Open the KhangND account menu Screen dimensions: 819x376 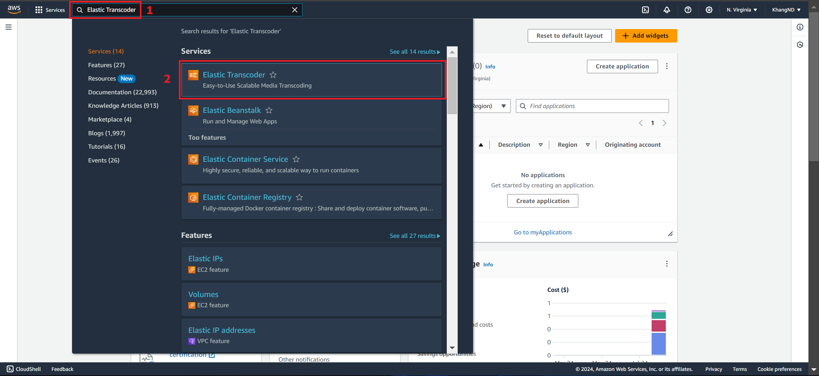pyautogui.click(x=786, y=10)
